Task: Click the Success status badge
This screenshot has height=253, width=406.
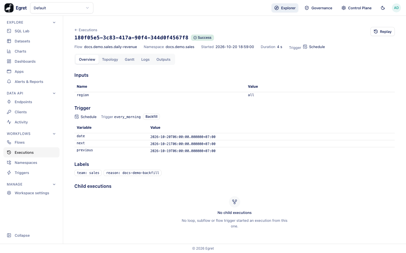Action: [202, 38]
